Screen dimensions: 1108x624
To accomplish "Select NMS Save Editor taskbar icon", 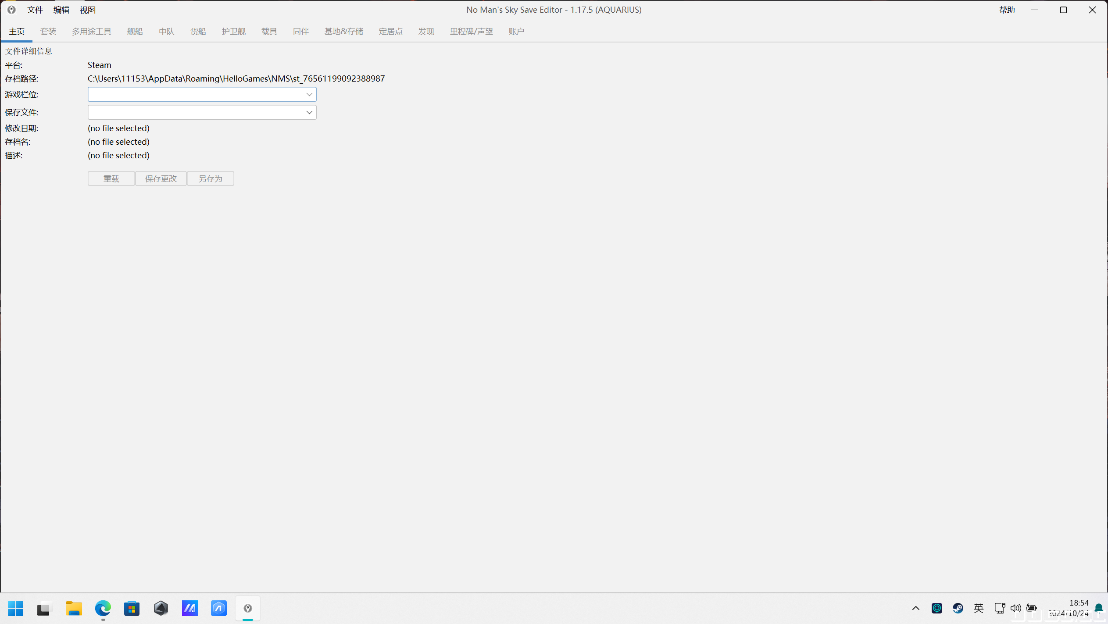I will 248,608.
